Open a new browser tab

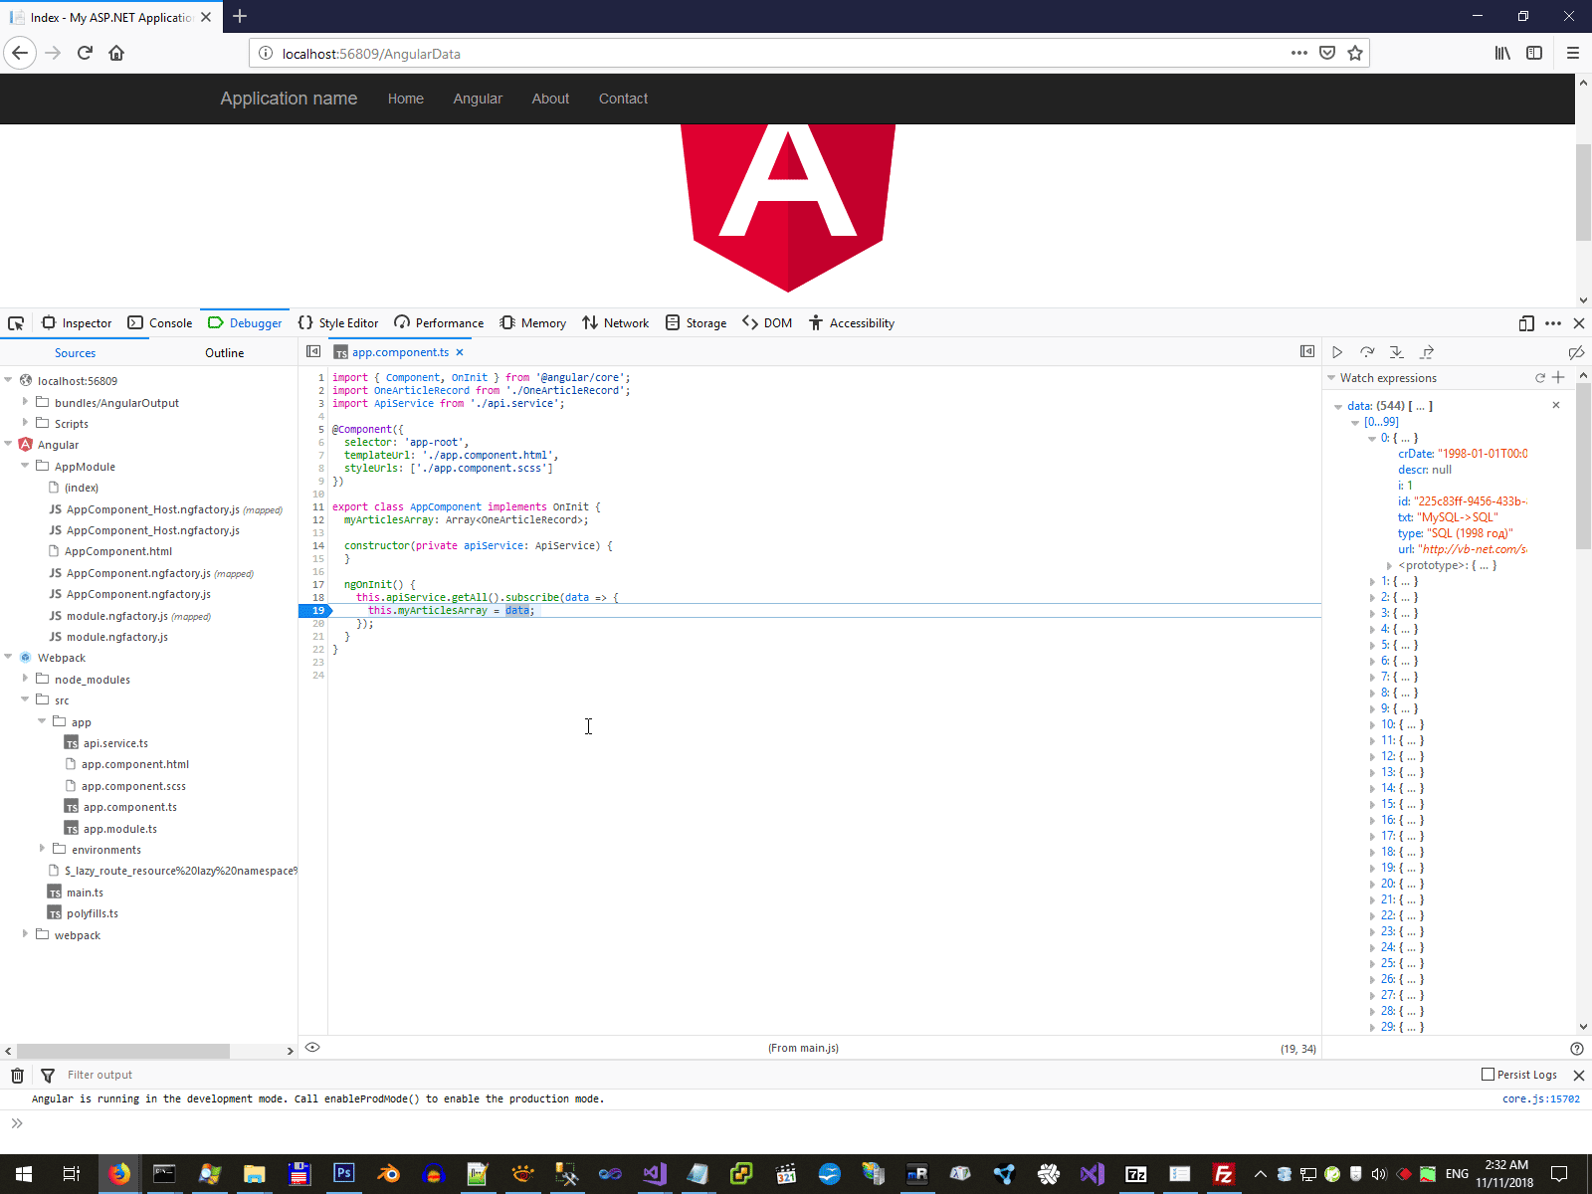tap(240, 17)
